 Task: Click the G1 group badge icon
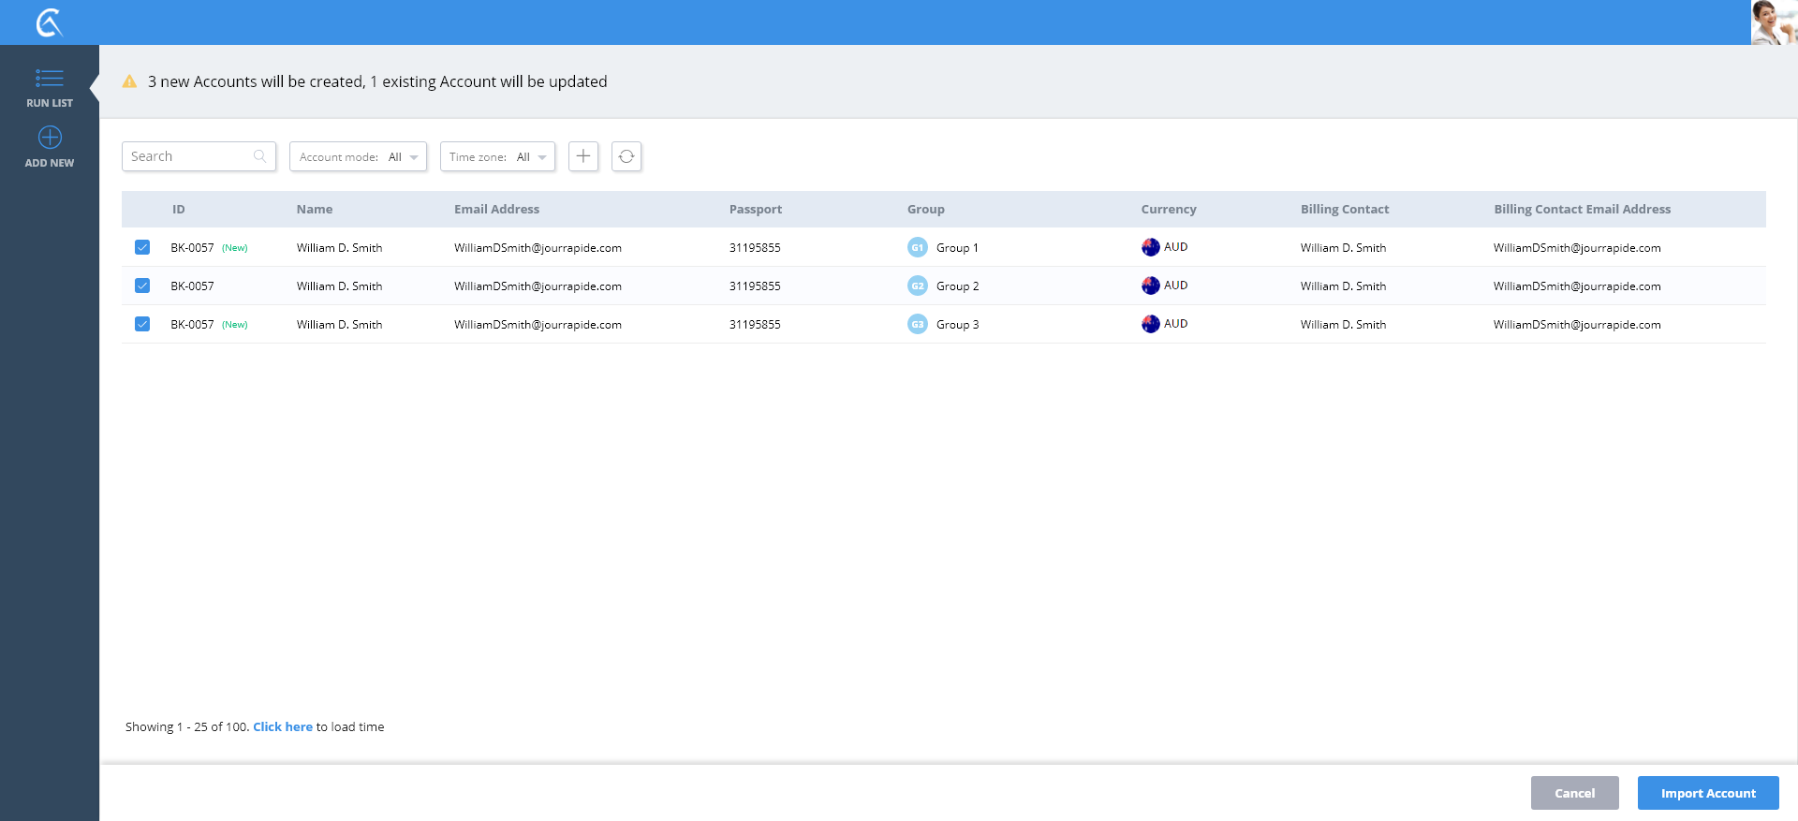coord(918,248)
